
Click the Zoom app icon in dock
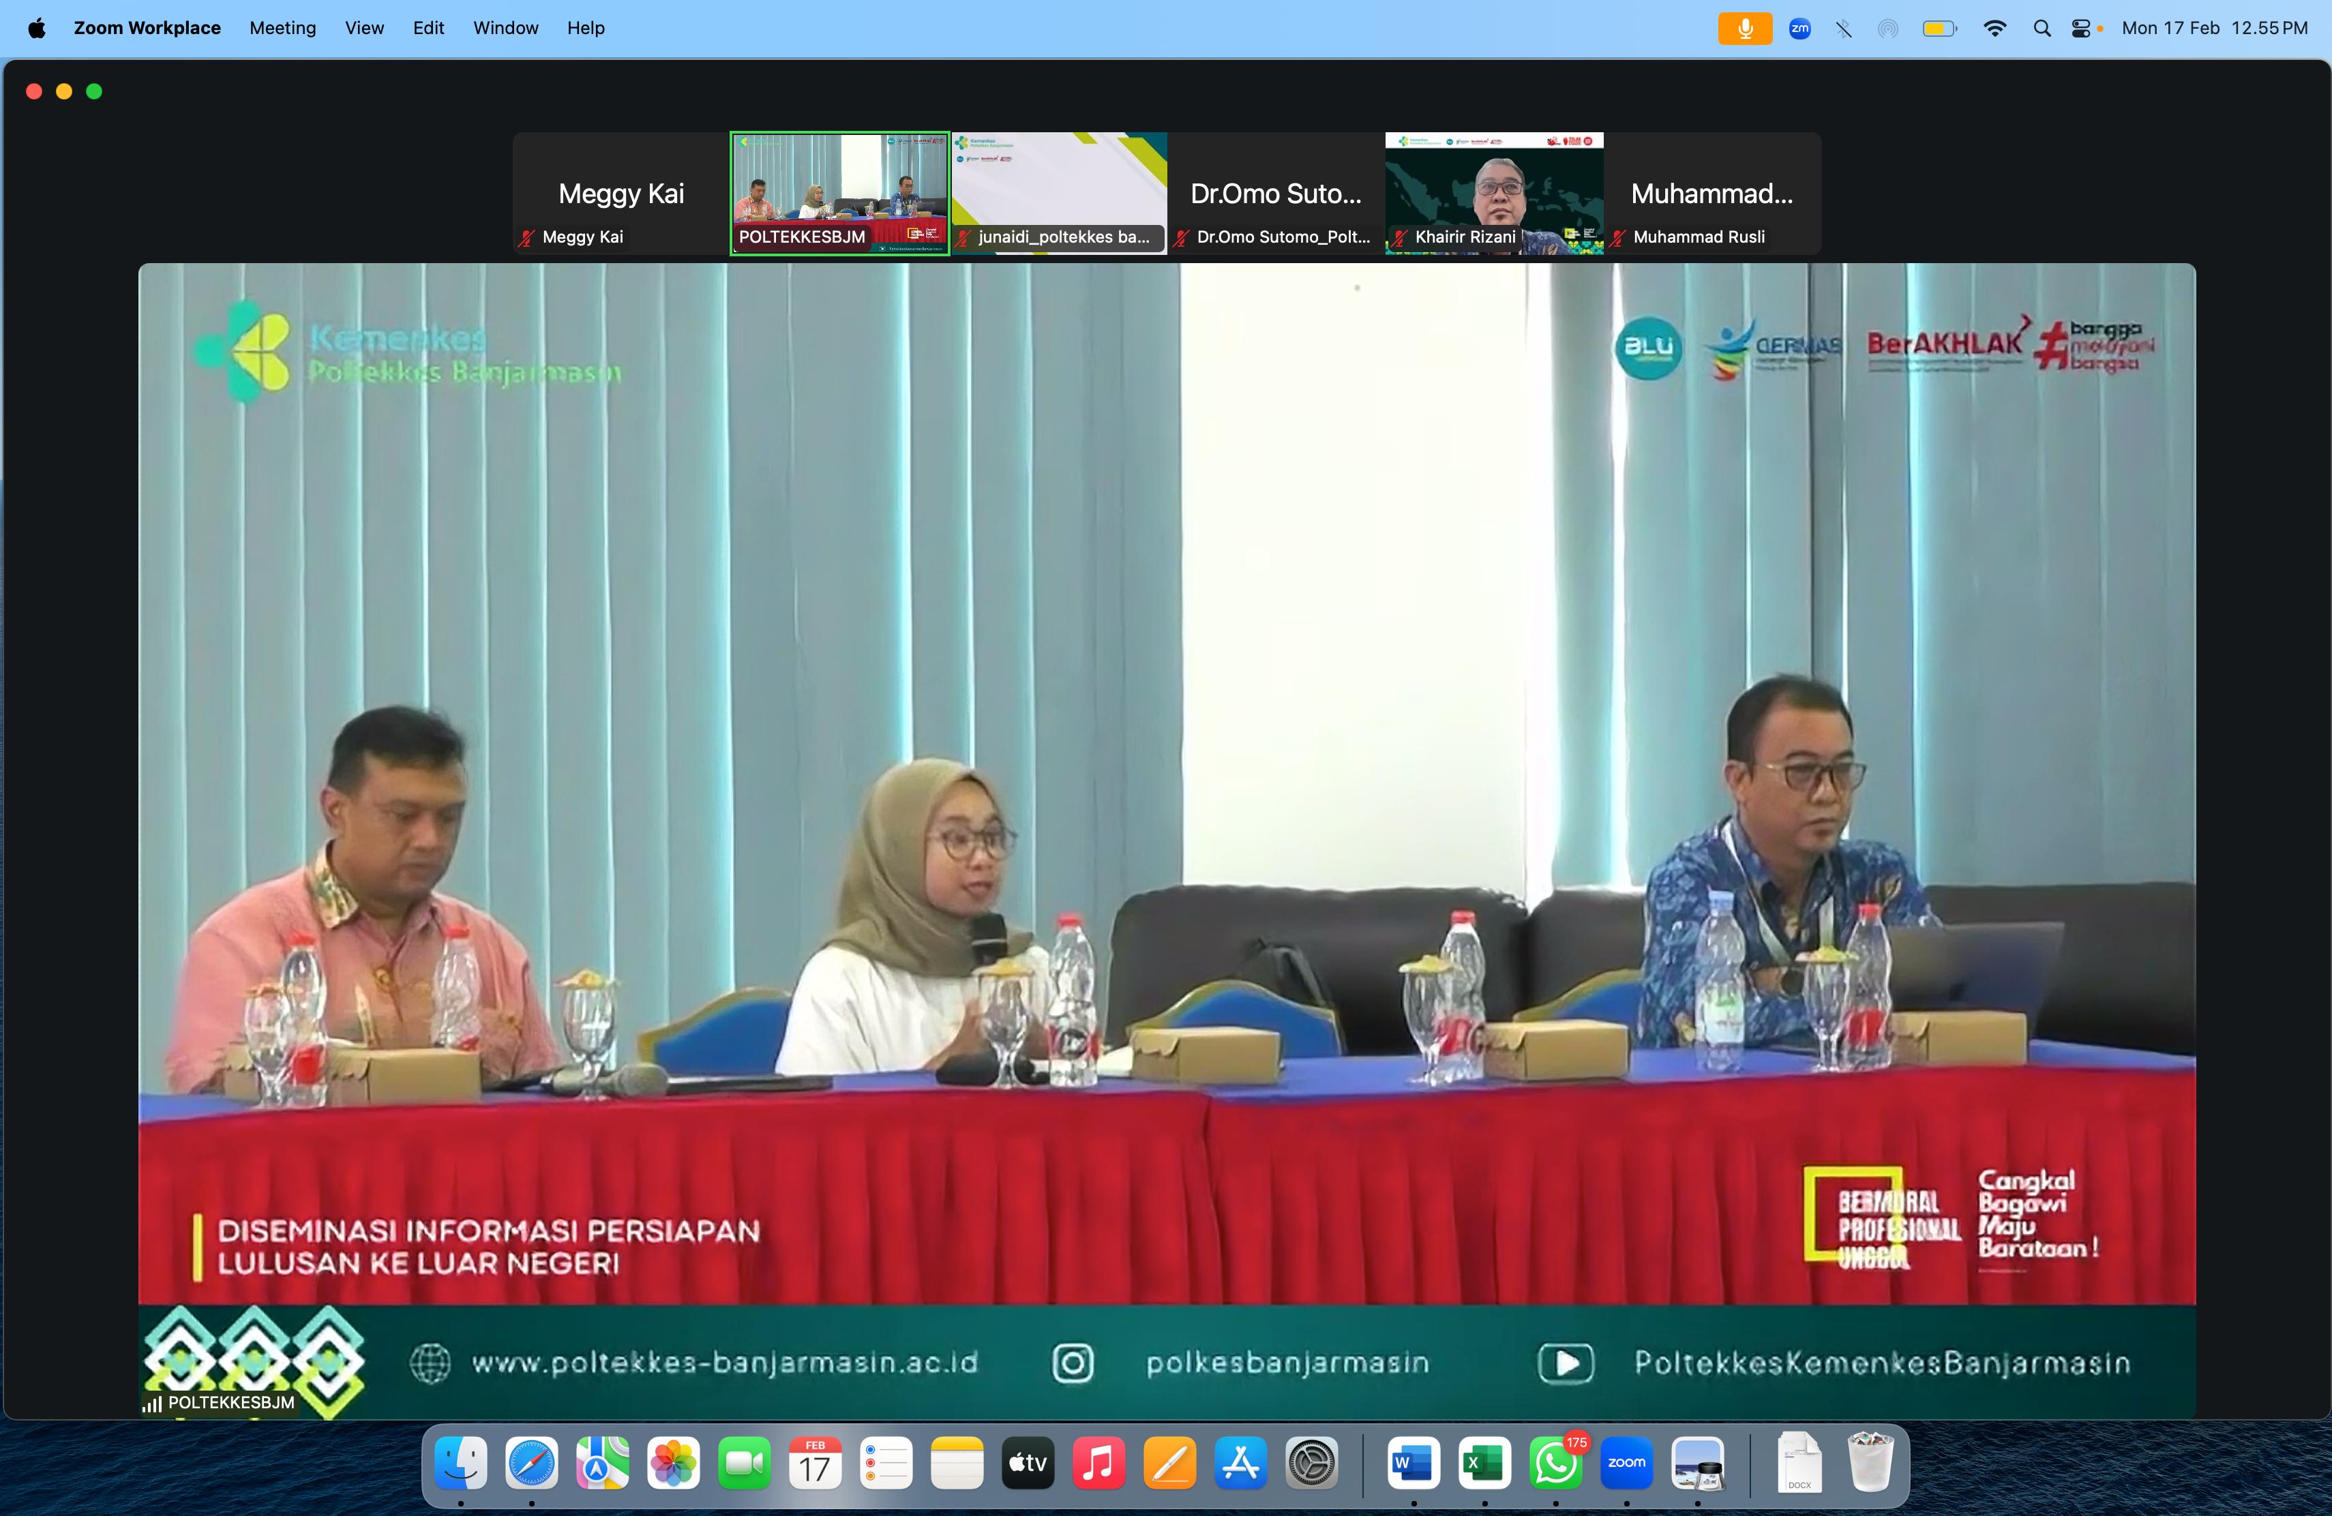1626,1463
